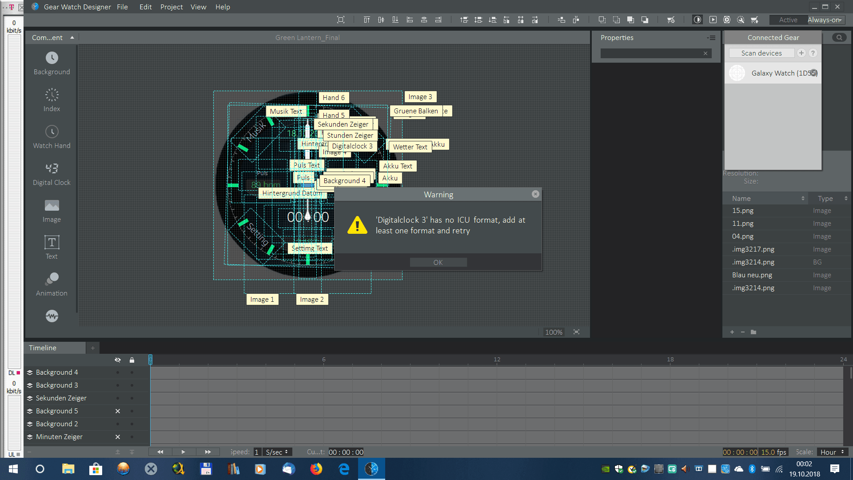Toggle visibility of Sekunden Zeiger layer

coord(118,398)
